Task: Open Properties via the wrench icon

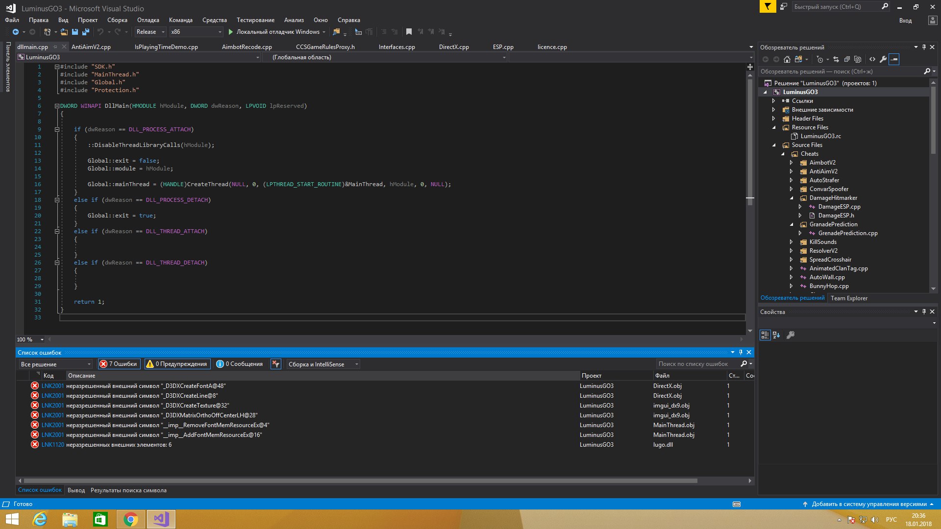Action: pyautogui.click(x=883, y=59)
